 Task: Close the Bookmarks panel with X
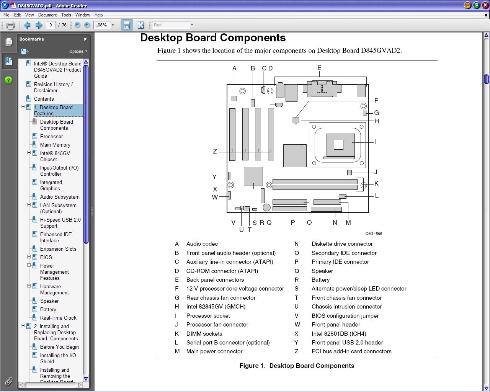[x=85, y=39]
